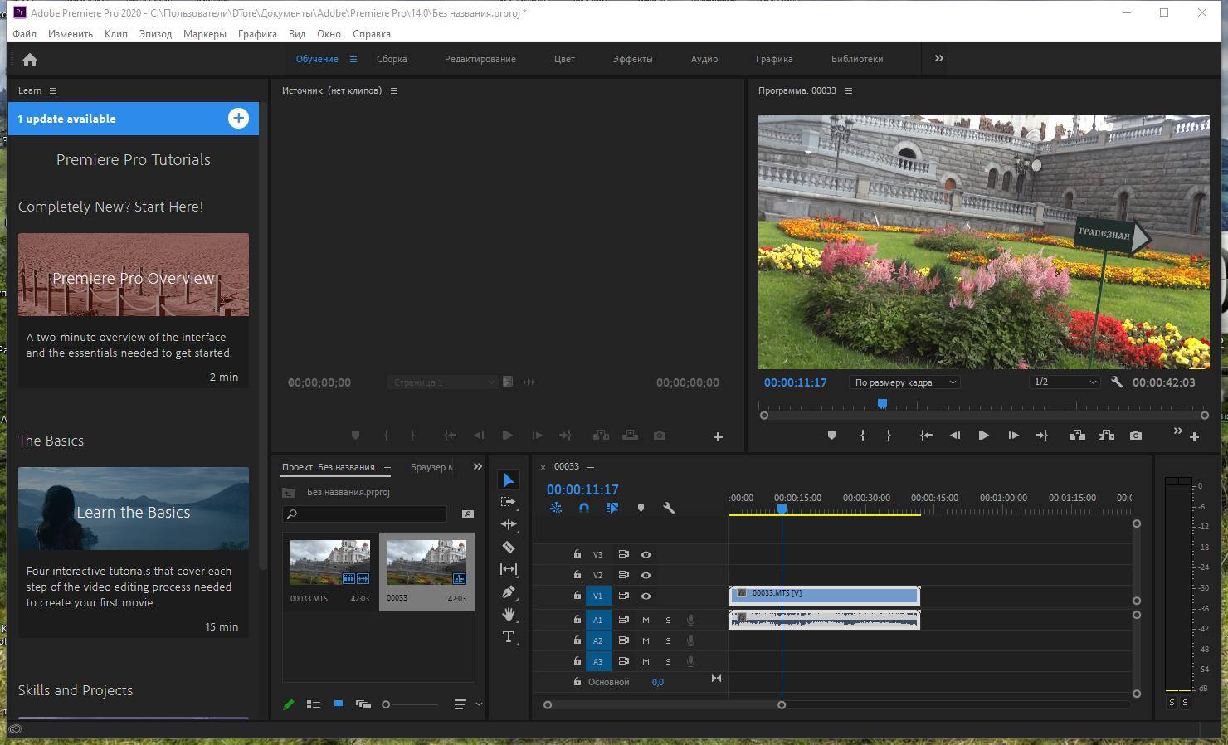
Task: Select the Selection tool arrow
Action: tap(509, 480)
